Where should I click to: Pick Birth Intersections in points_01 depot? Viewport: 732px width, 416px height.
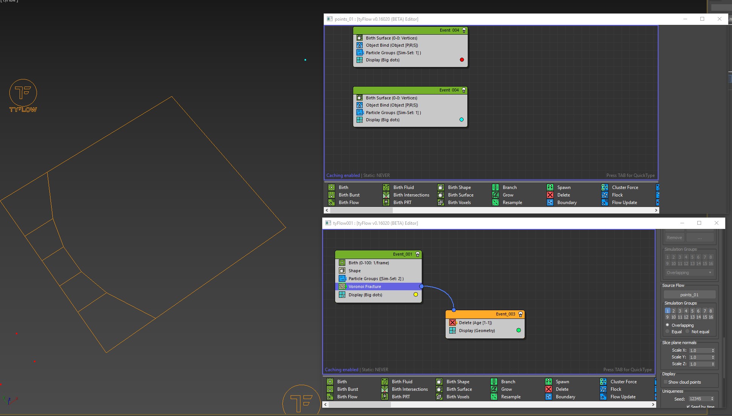click(406, 195)
